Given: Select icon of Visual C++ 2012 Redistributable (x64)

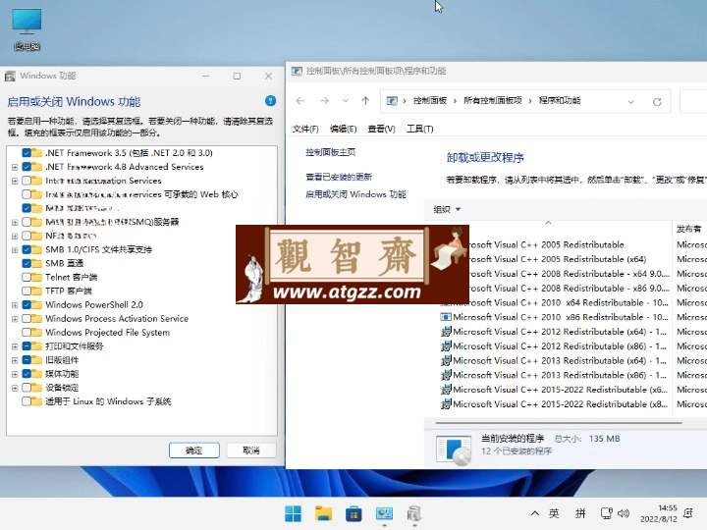Looking at the screenshot, I should pyautogui.click(x=446, y=332).
